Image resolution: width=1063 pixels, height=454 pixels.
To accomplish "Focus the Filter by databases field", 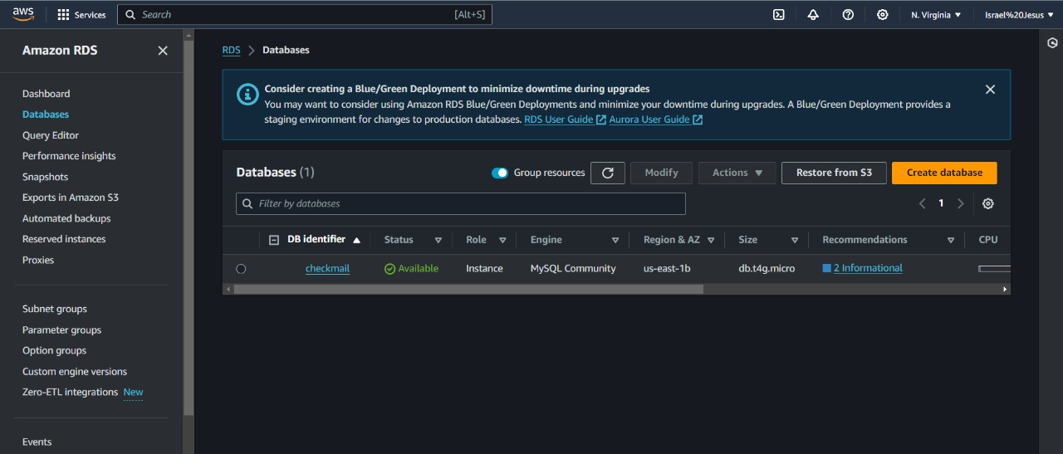I will [x=461, y=203].
